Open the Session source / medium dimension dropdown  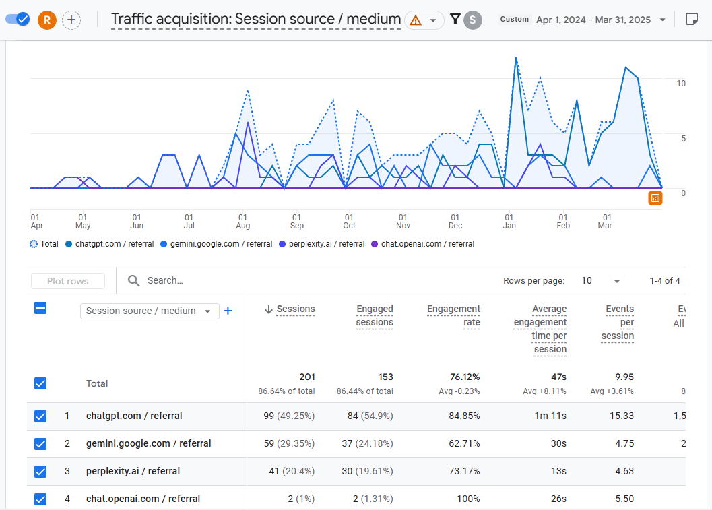point(149,311)
